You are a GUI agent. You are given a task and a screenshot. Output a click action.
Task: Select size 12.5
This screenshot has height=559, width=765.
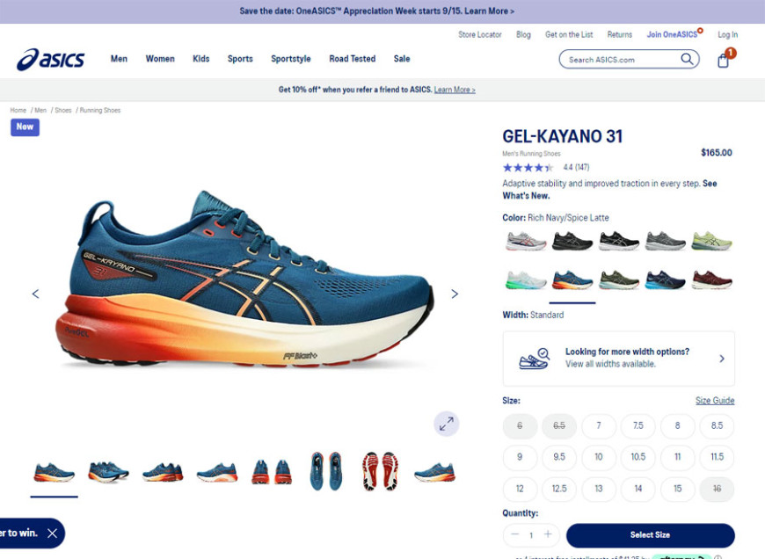click(x=559, y=489)
